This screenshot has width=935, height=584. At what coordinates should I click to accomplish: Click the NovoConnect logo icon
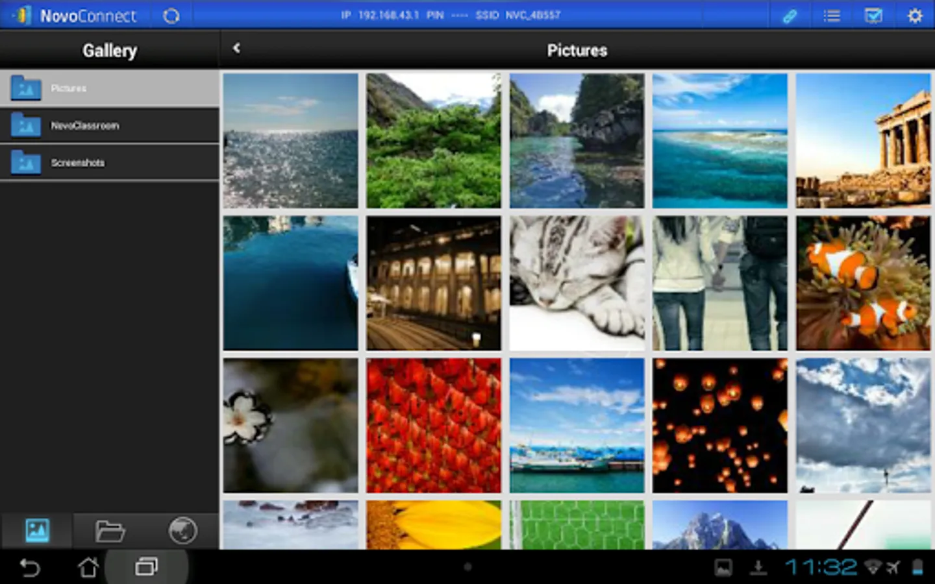pos(21,15)
